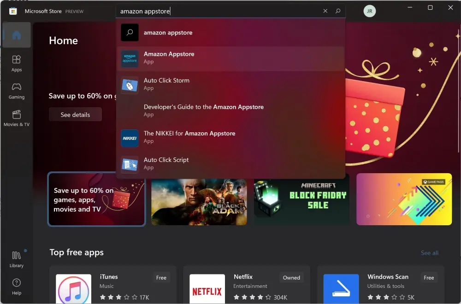
Task: Choose Auto Click Storm suggestion
Action: pos(230,85)
